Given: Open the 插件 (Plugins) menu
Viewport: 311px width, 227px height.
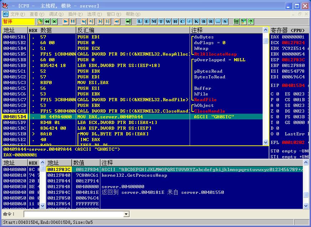Looking at the screenshot, I should tap(75, 14).
